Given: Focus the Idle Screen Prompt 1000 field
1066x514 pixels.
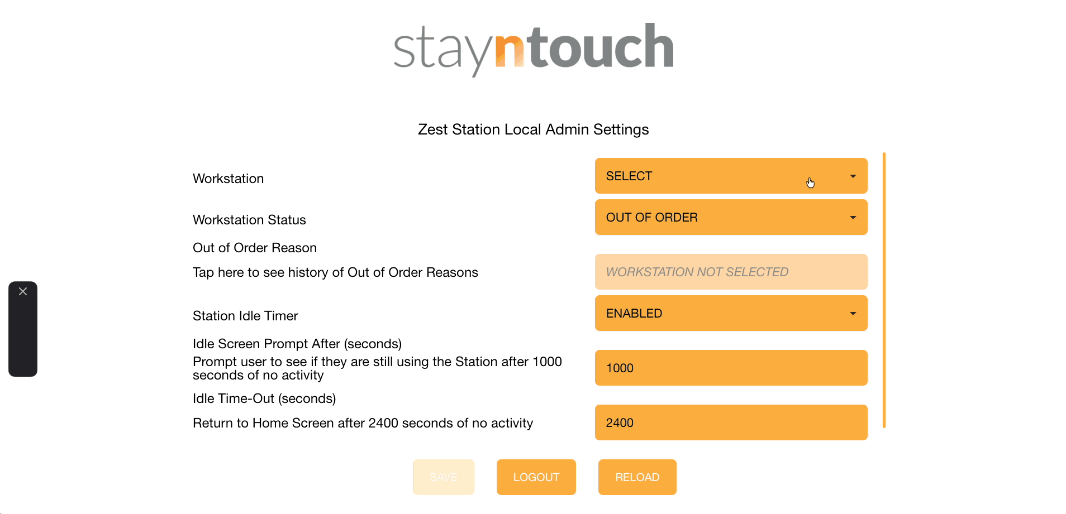Looking at the screenshot, I should (x=731, y=368).
